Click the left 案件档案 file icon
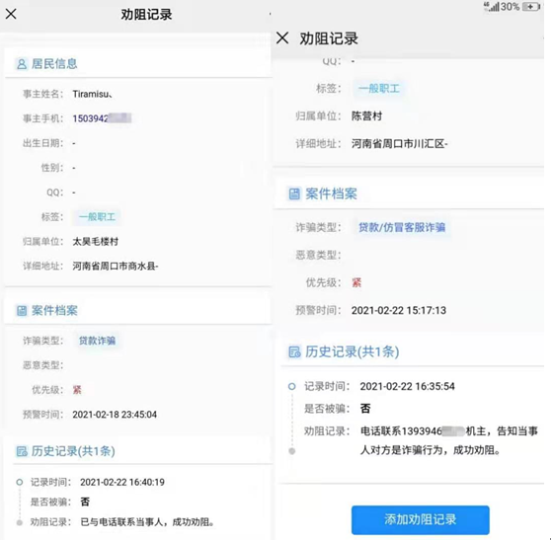This screenshot has width=553, height=540. pyautogui.click(x=22, y=311)
